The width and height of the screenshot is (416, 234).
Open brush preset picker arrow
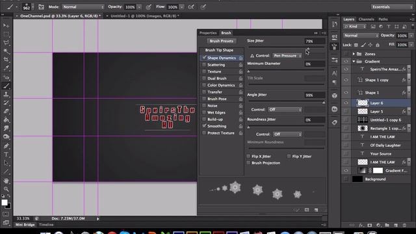click(33, 7)
